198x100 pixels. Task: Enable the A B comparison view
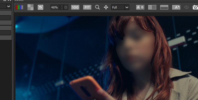[x=140, y=7]
